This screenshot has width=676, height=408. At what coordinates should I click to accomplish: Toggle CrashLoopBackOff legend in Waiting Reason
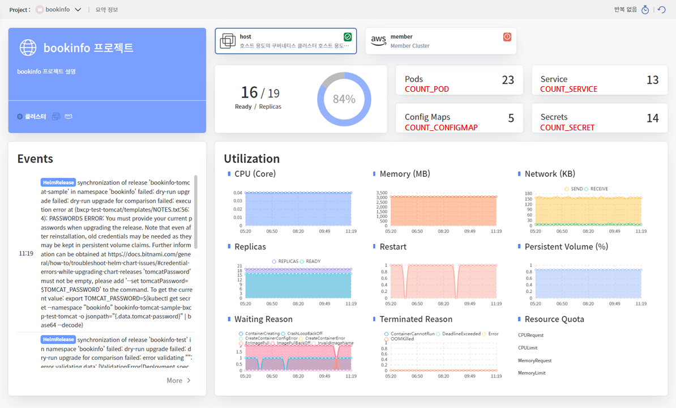302,333
